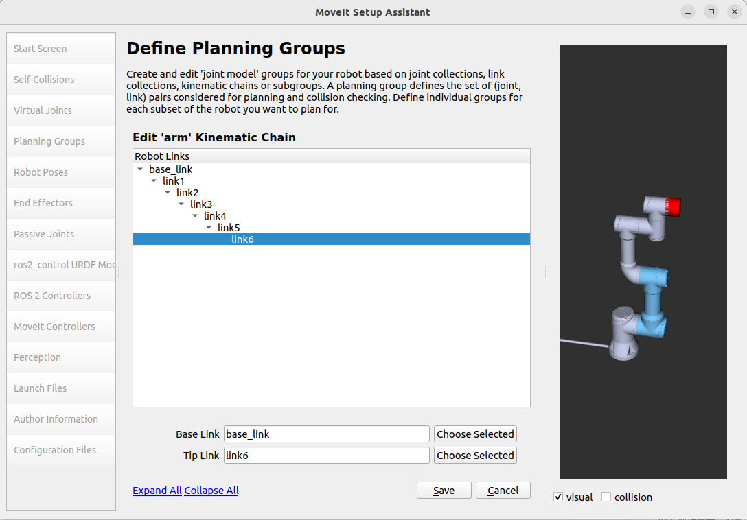Choose Selected for Base Link

point(475,434)
